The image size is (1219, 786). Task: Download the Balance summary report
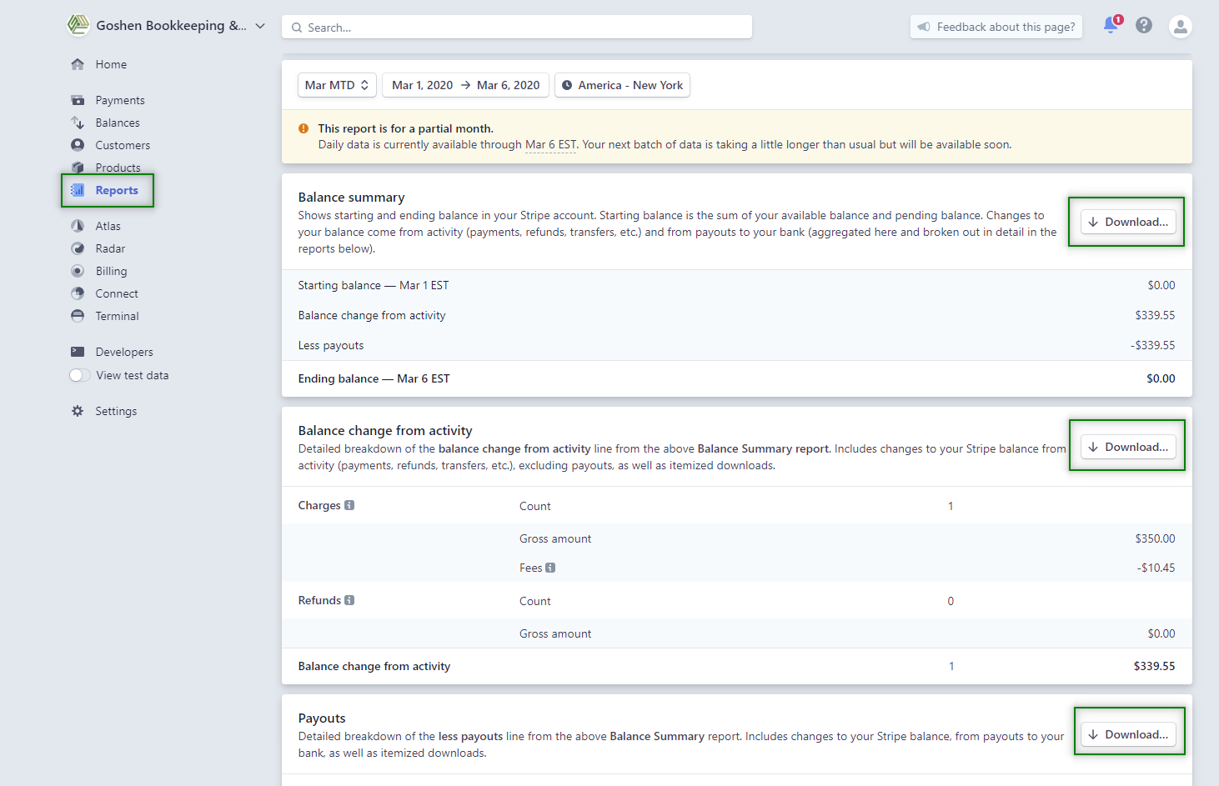click(1126, 221)
